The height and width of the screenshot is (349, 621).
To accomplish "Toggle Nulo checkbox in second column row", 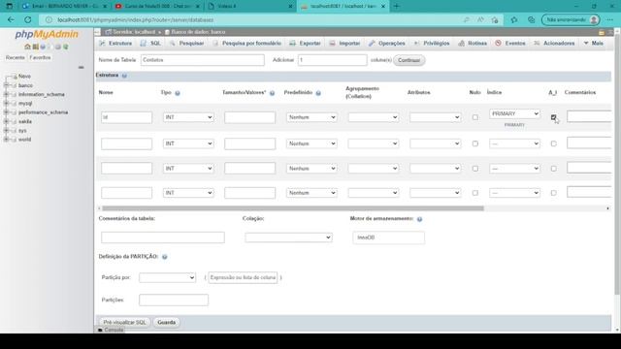I will point(474,143).
